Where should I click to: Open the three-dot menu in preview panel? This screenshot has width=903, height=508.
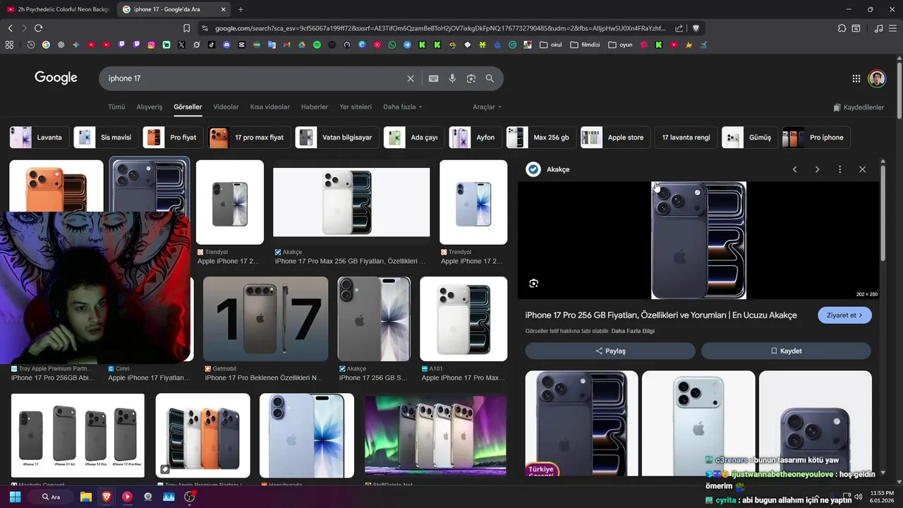point(840,169)
